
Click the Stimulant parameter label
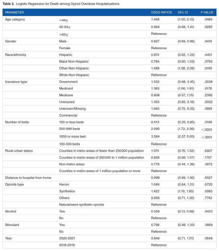point(12,225)
